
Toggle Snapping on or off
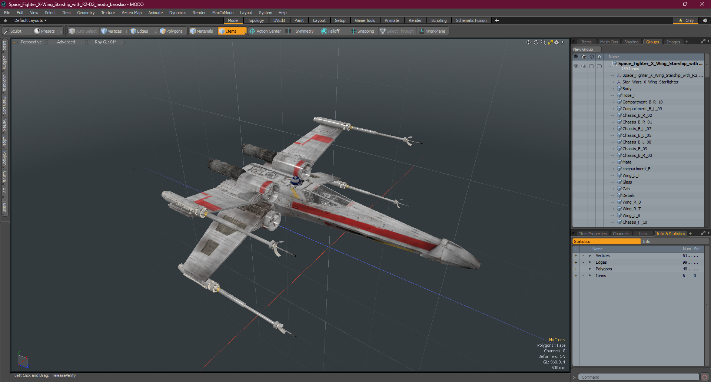(363, 31)
